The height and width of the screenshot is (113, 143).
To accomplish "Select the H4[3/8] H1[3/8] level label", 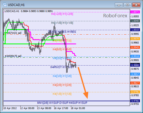I will click(62, 76).
